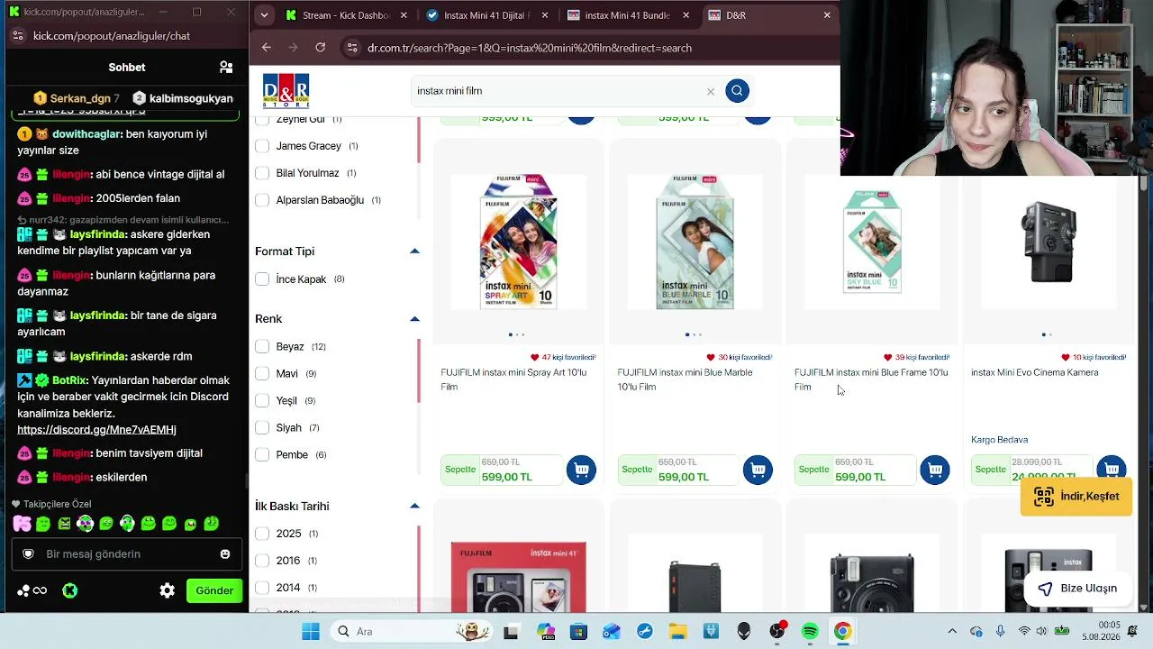The width and height of the screenshot is (1153, 649).
Task: Open Spotify from the taskbar
Action: (x=810, y=631)
